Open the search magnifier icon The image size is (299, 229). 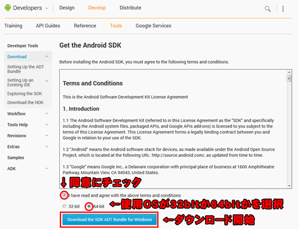pyautogui.click(x=267, y=9)
